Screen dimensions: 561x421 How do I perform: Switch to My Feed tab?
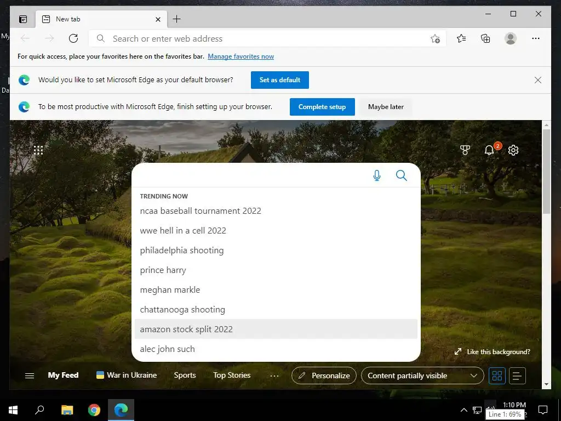point(63,375)
